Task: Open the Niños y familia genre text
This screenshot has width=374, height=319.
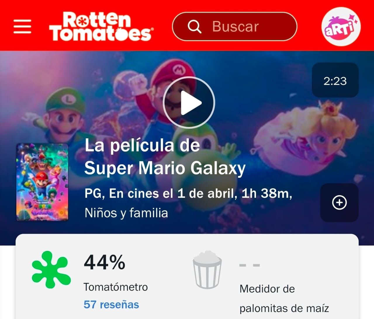Action: (x=126, y=213)
